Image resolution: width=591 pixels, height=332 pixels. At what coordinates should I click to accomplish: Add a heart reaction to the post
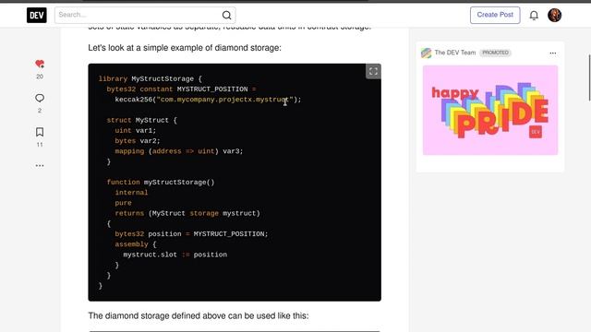tap(40, 64)
